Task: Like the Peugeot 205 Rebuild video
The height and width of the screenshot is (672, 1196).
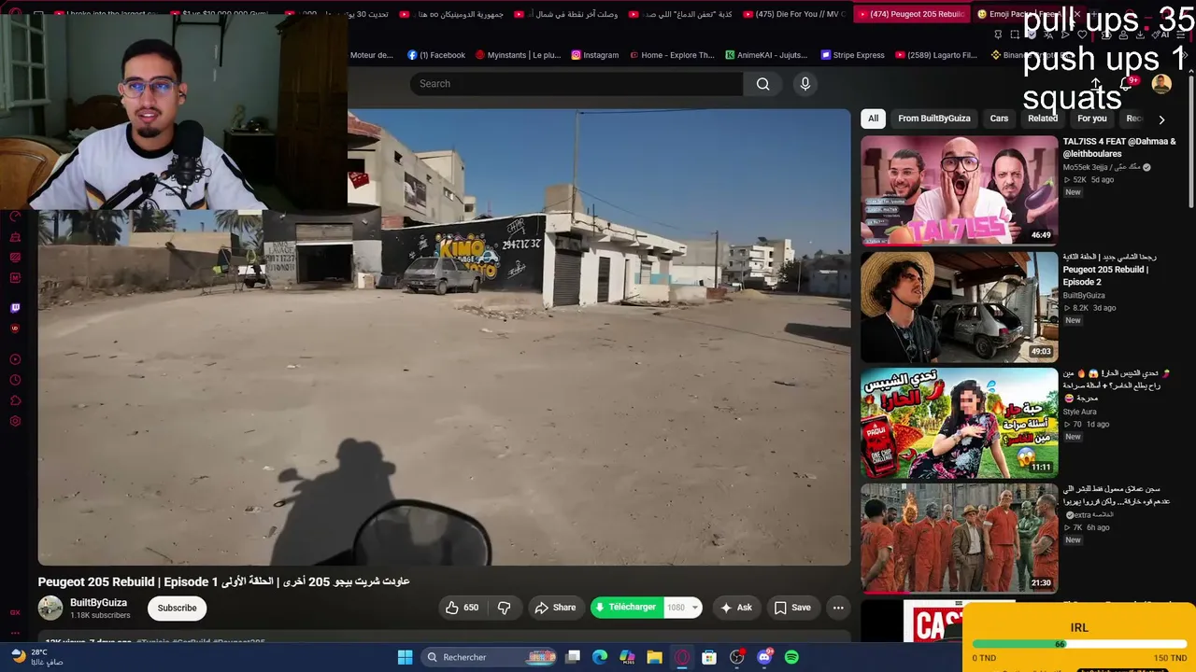Action: (463, 608)
